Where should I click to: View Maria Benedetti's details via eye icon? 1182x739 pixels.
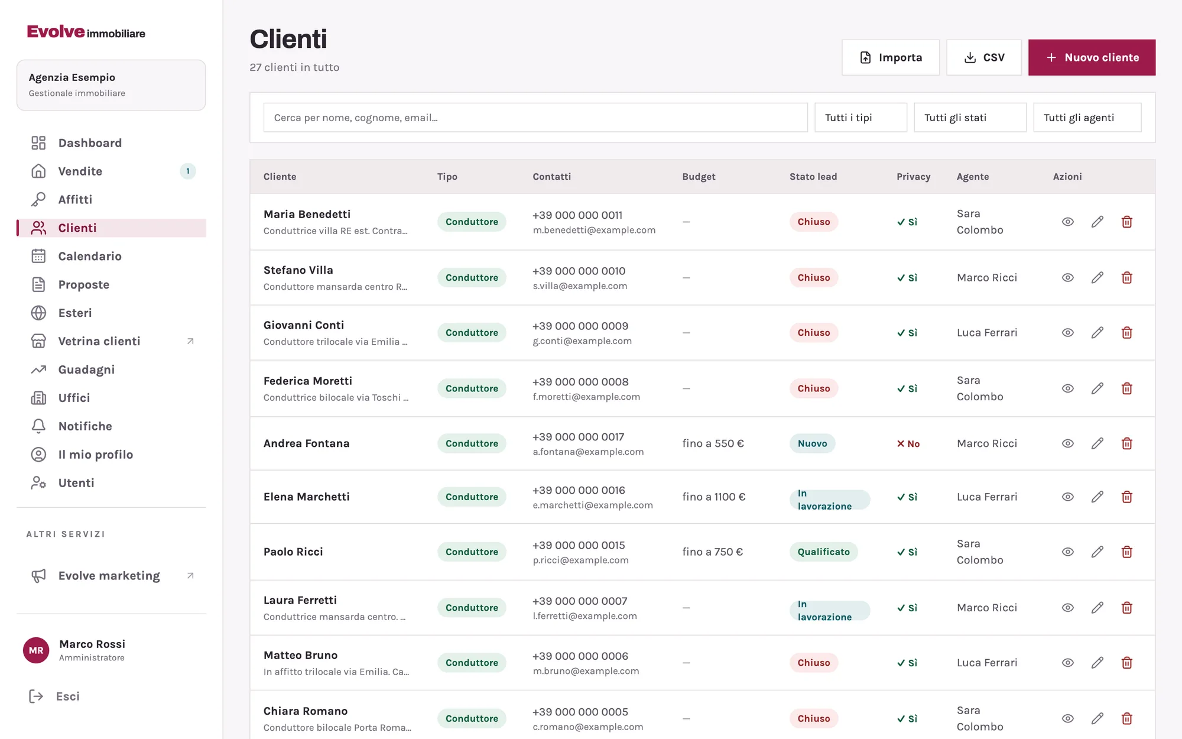coord(1067,222)
